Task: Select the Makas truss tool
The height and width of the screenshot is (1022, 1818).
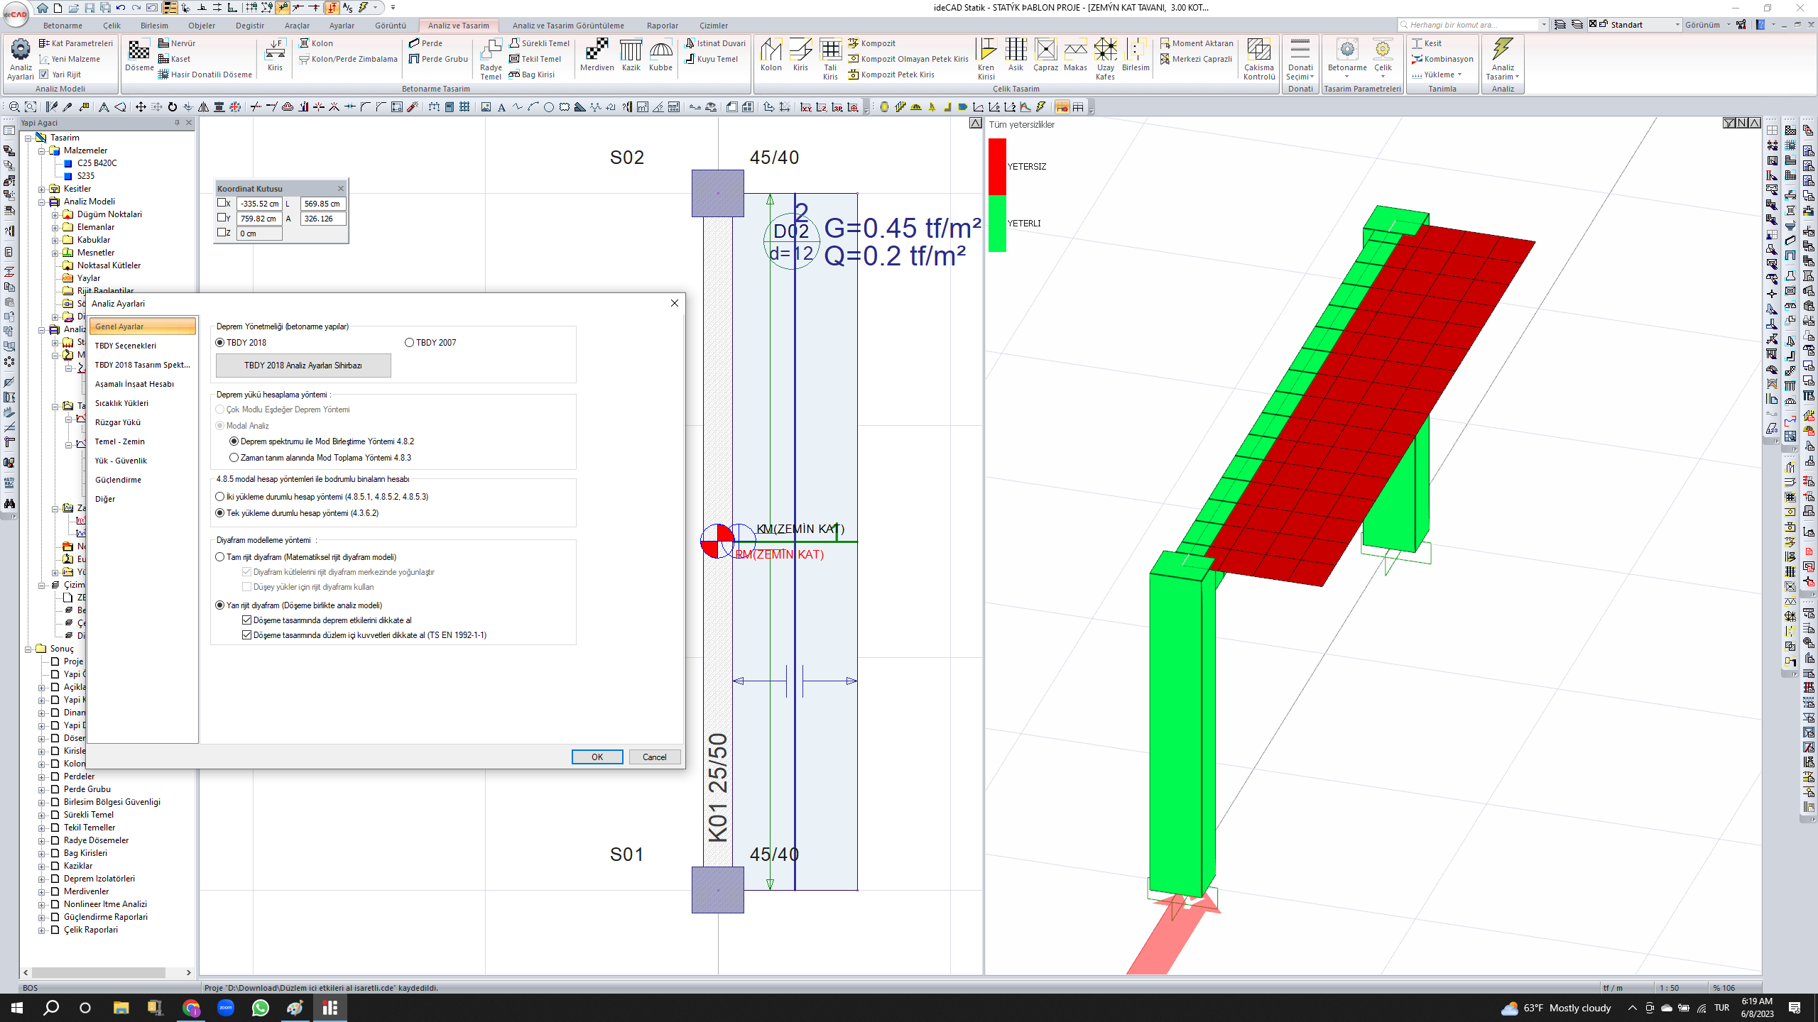Action: pyautogui.click(x=1075, y=55)
